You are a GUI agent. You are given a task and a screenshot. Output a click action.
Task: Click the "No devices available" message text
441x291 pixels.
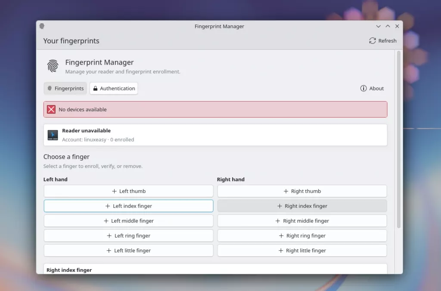coord(82,109)
